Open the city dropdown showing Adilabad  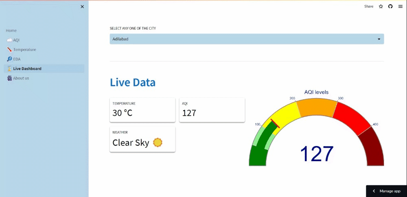[x=247, y=39]
